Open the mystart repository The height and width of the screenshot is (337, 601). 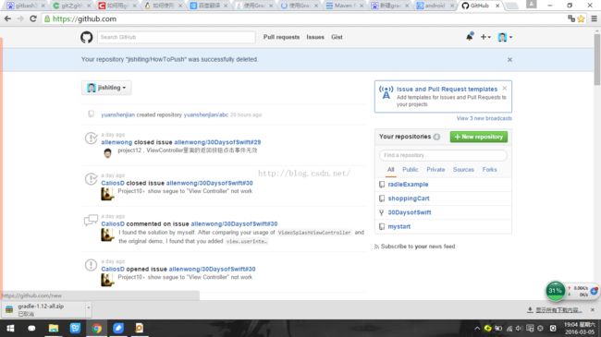click(x=399, y=227)
